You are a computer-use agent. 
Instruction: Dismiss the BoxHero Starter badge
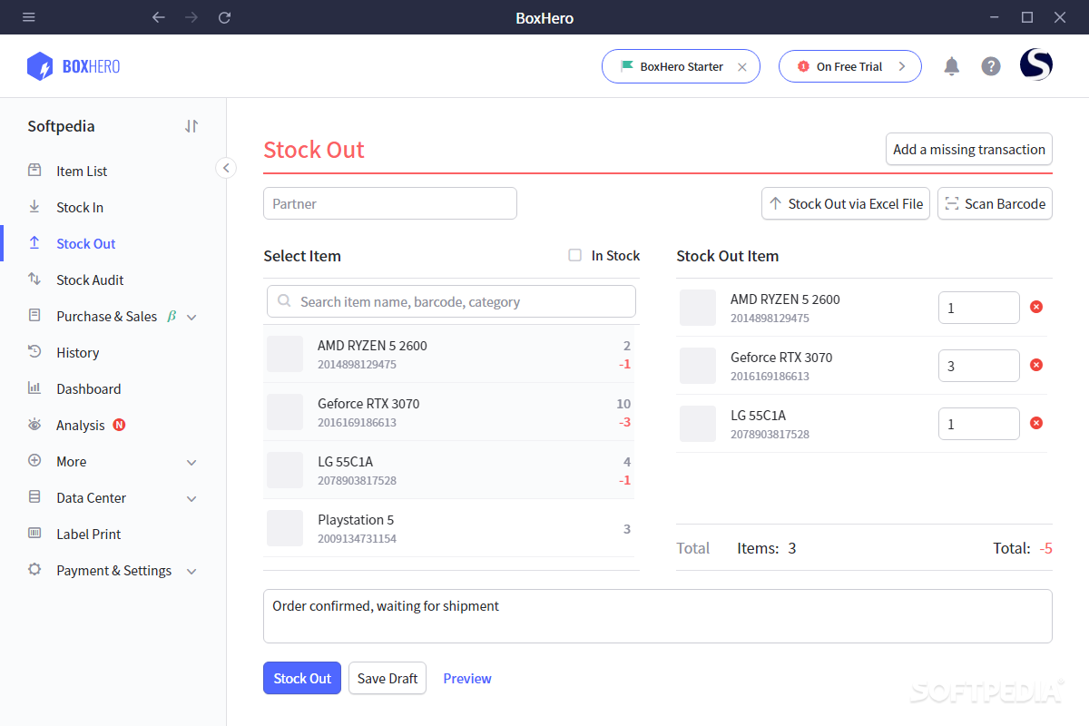point(742,66)
